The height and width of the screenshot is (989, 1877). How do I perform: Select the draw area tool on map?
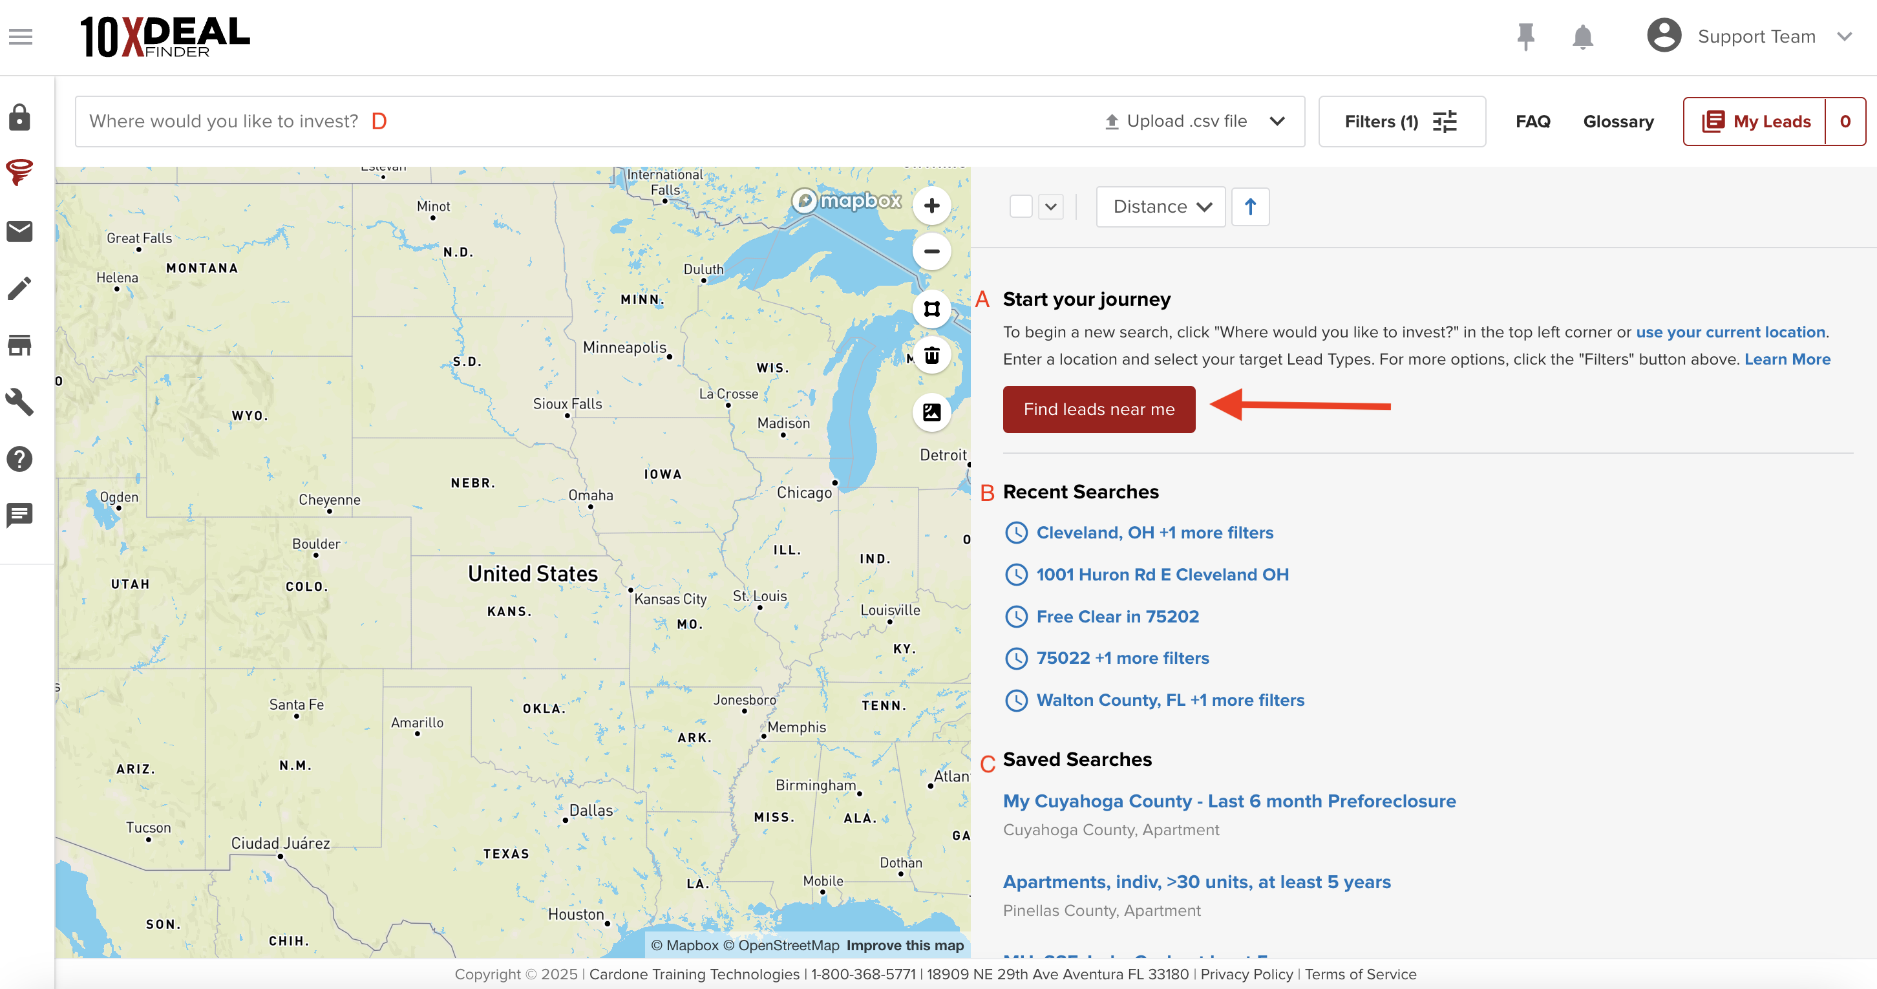click(x=931, y=309)
